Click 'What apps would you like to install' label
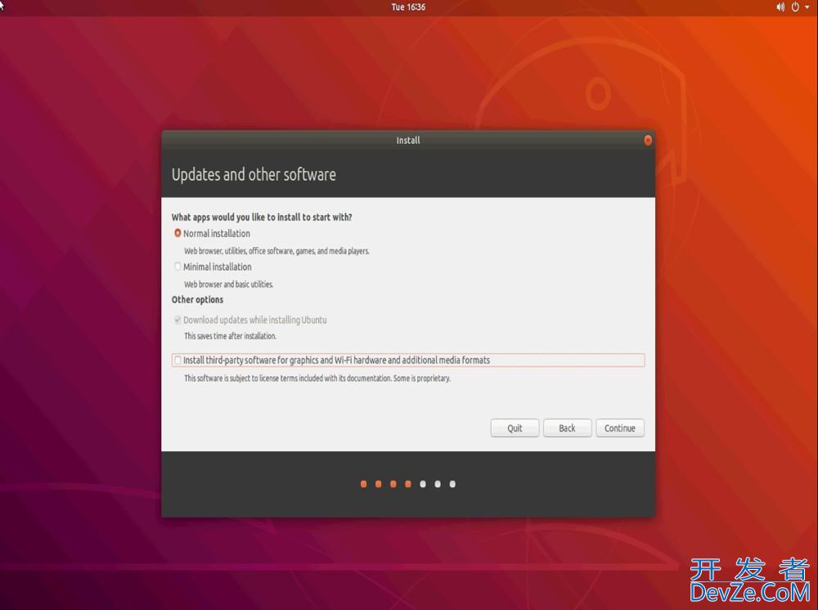Screen dimensions: 818x610 [x=262, y=218]
